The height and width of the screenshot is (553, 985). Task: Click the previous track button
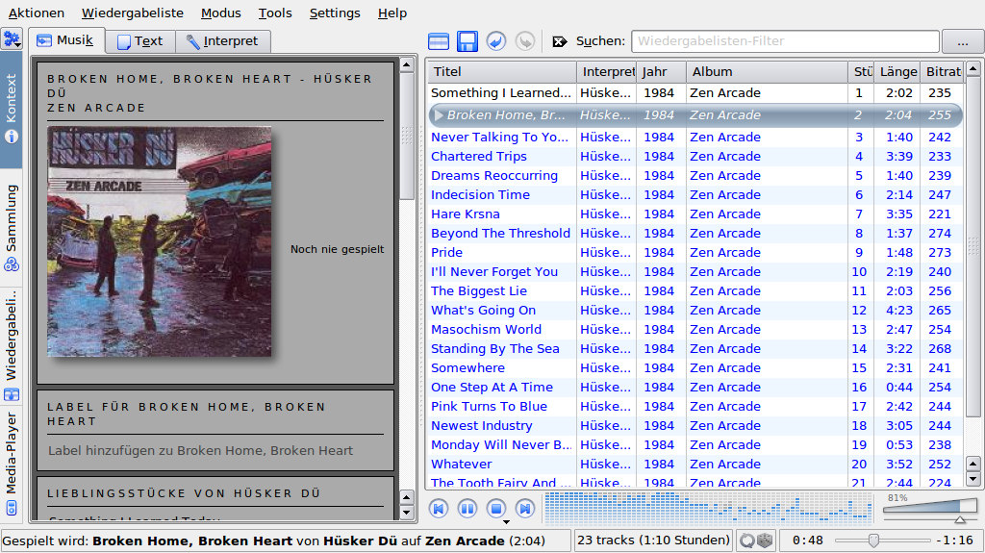point(439,508)
